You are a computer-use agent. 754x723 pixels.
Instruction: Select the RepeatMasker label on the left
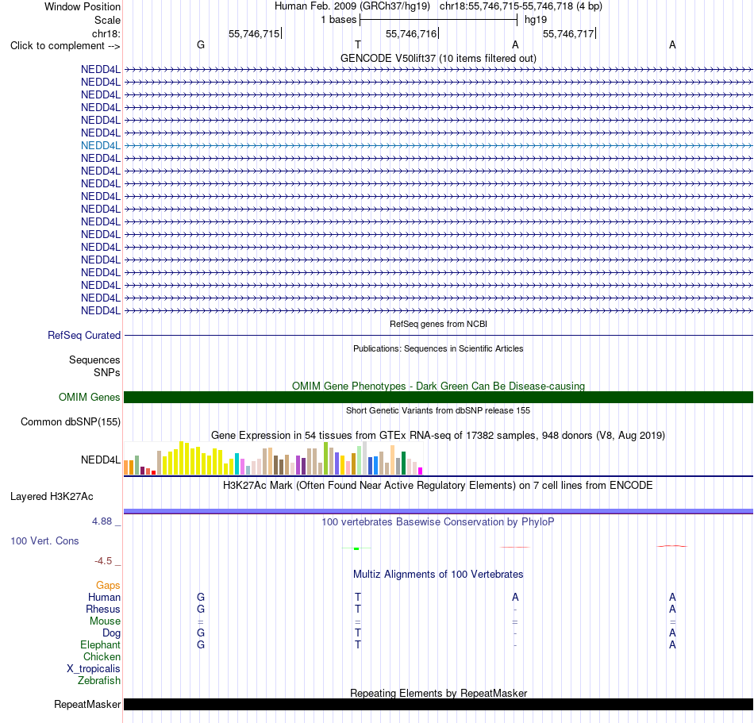coord(87,704)
